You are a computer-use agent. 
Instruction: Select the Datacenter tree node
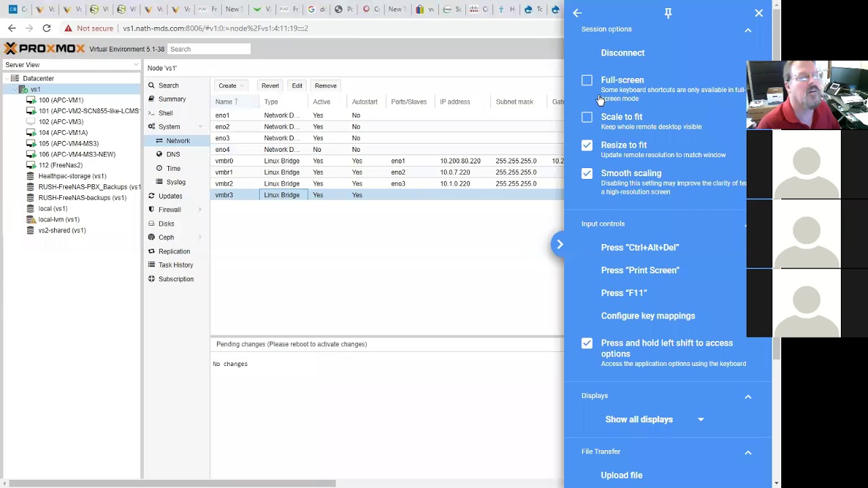38,79
